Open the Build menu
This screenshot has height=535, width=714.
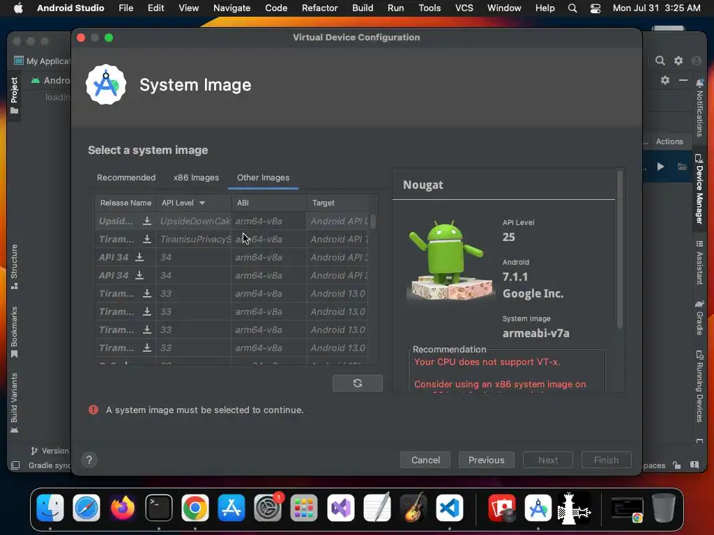[x=363, y=8]
